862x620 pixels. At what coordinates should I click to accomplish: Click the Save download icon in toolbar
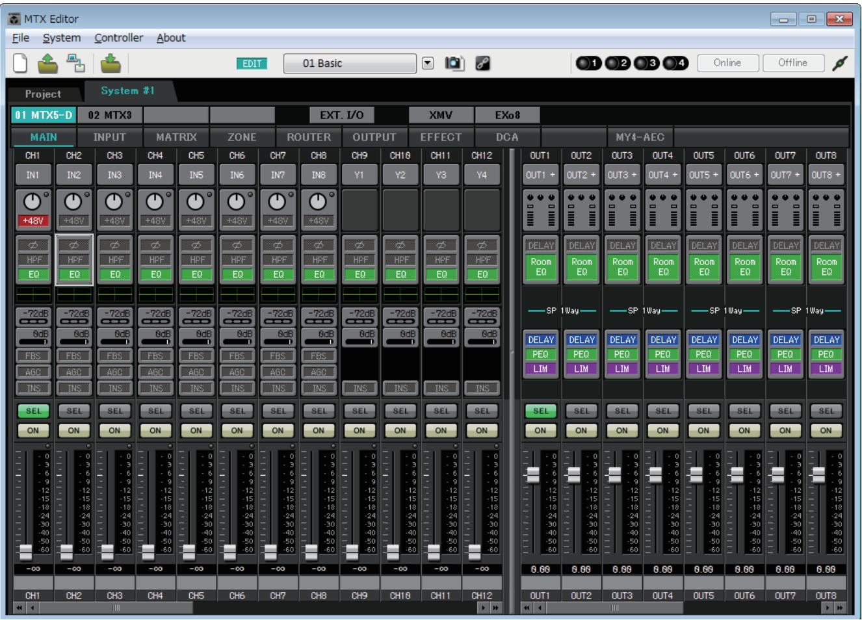point(111,63)
